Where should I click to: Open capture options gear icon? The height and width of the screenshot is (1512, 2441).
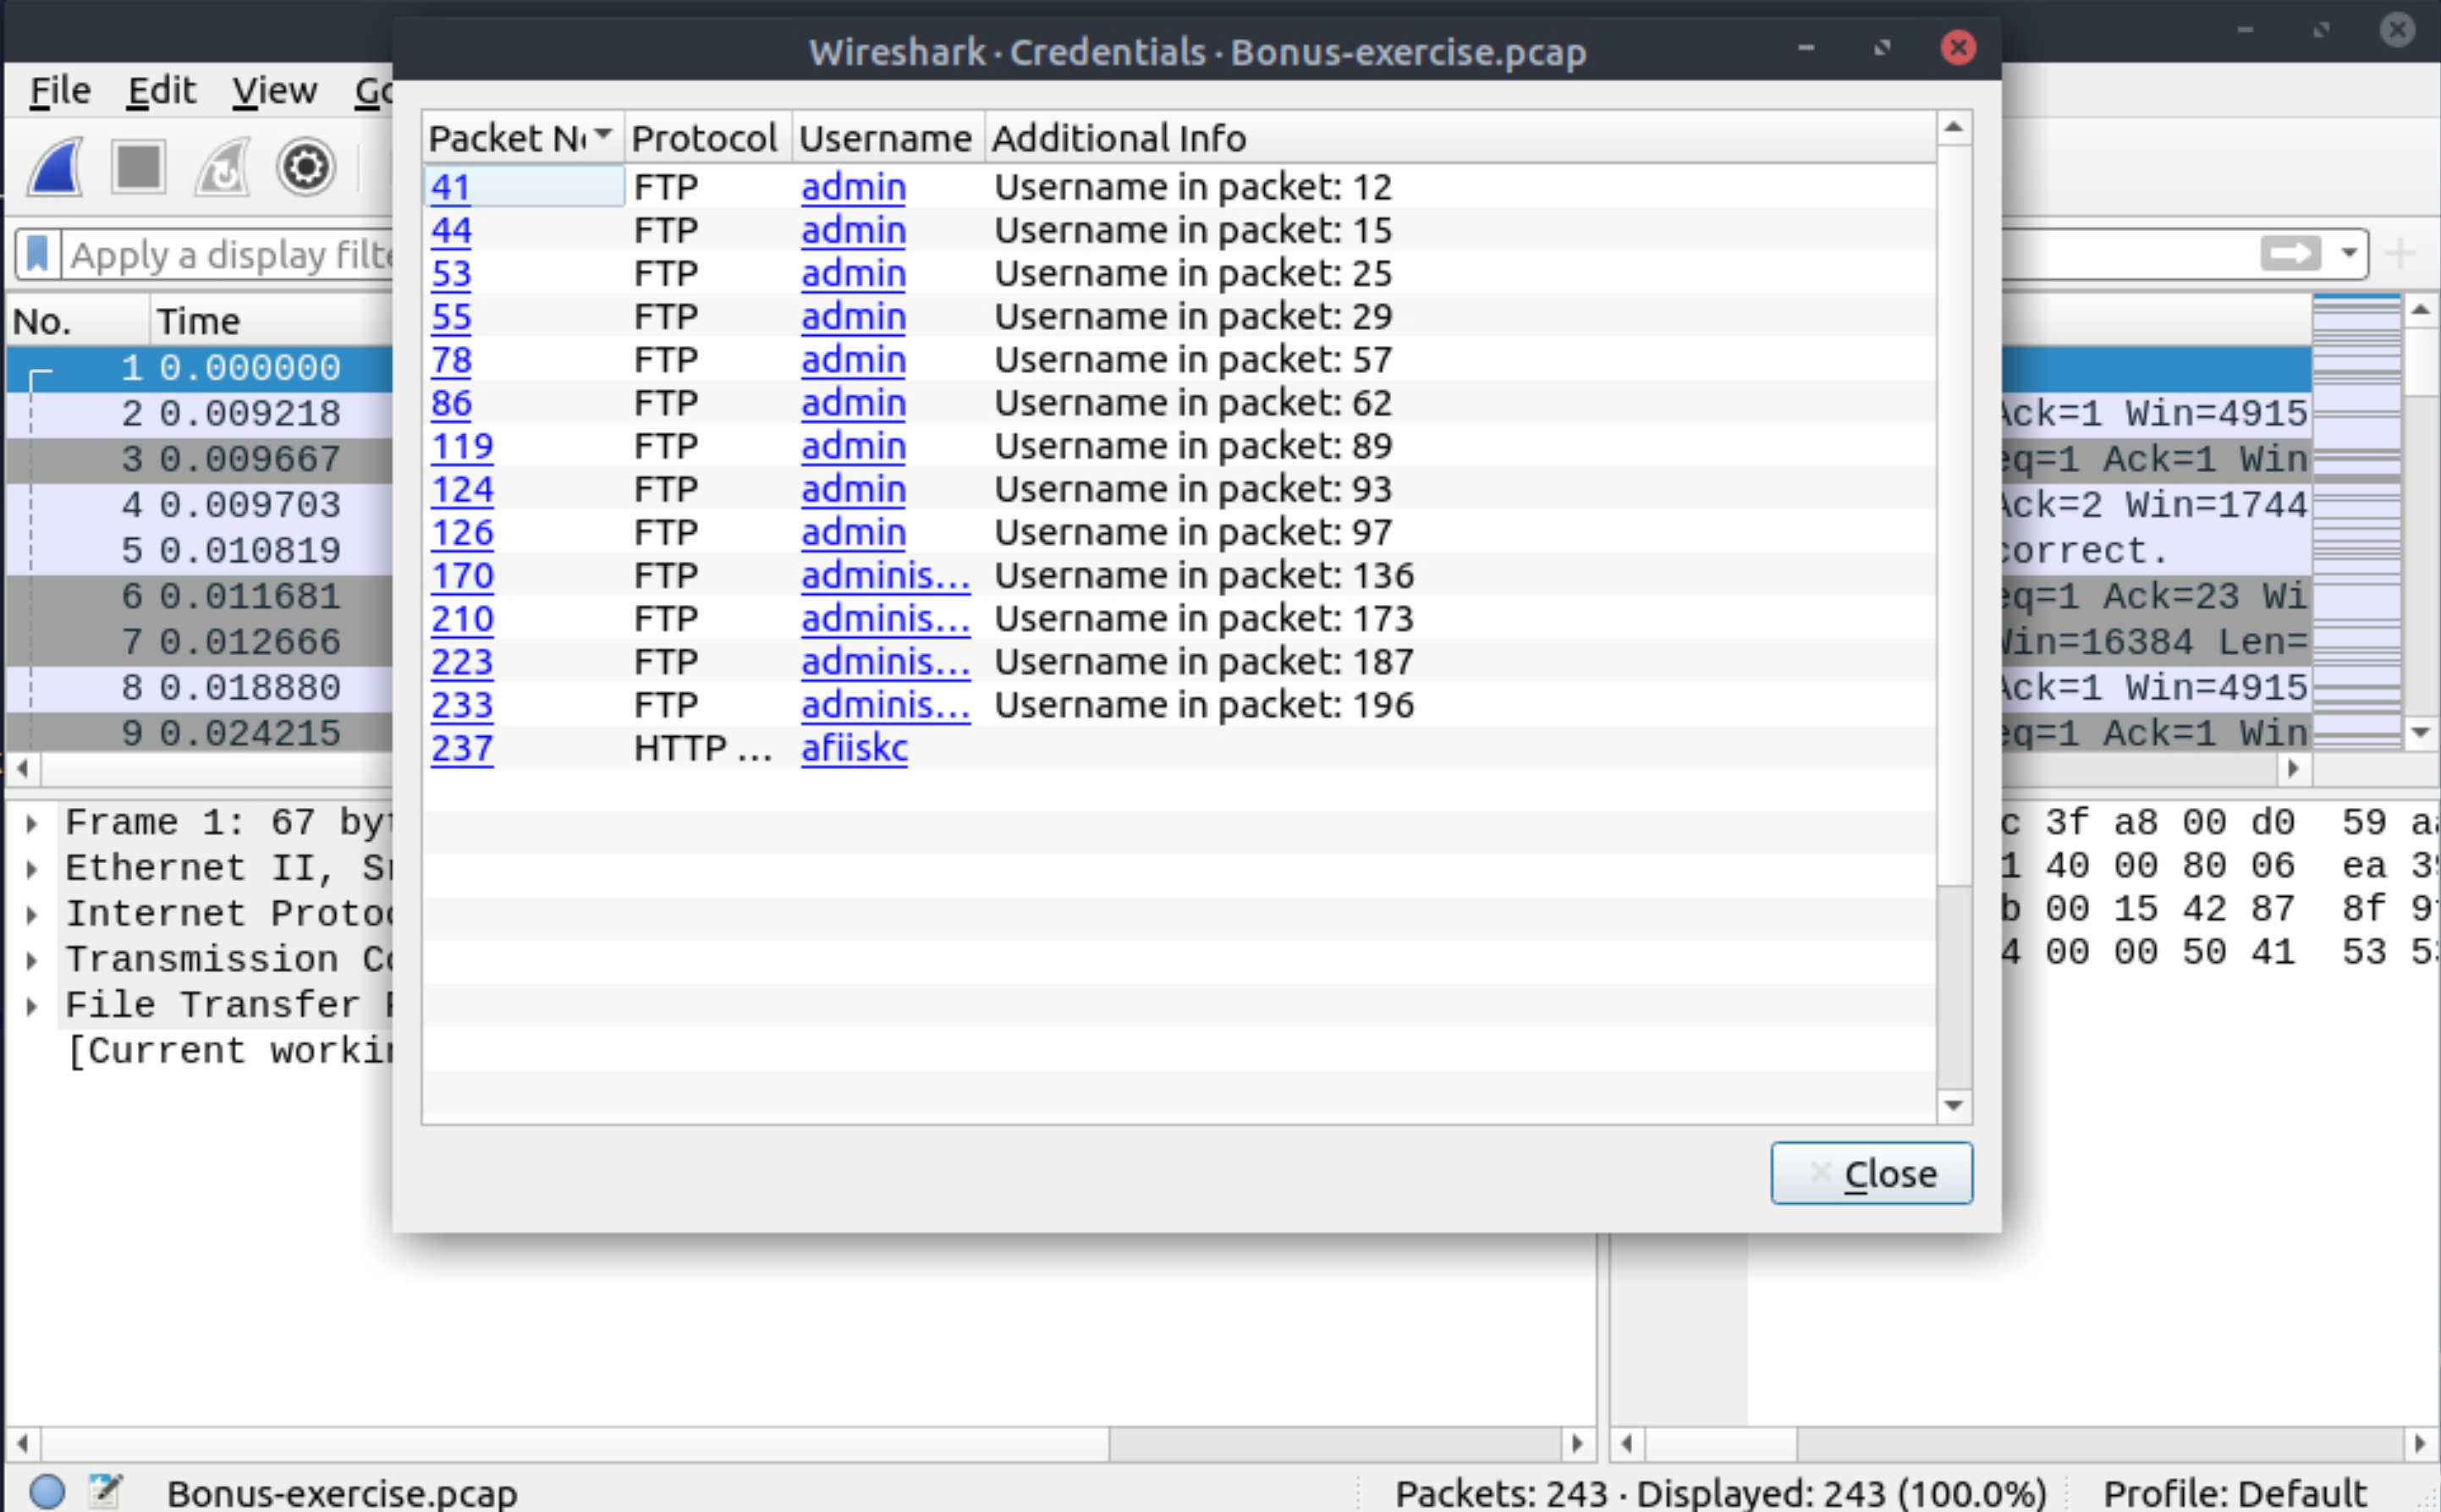pos(305,167)
